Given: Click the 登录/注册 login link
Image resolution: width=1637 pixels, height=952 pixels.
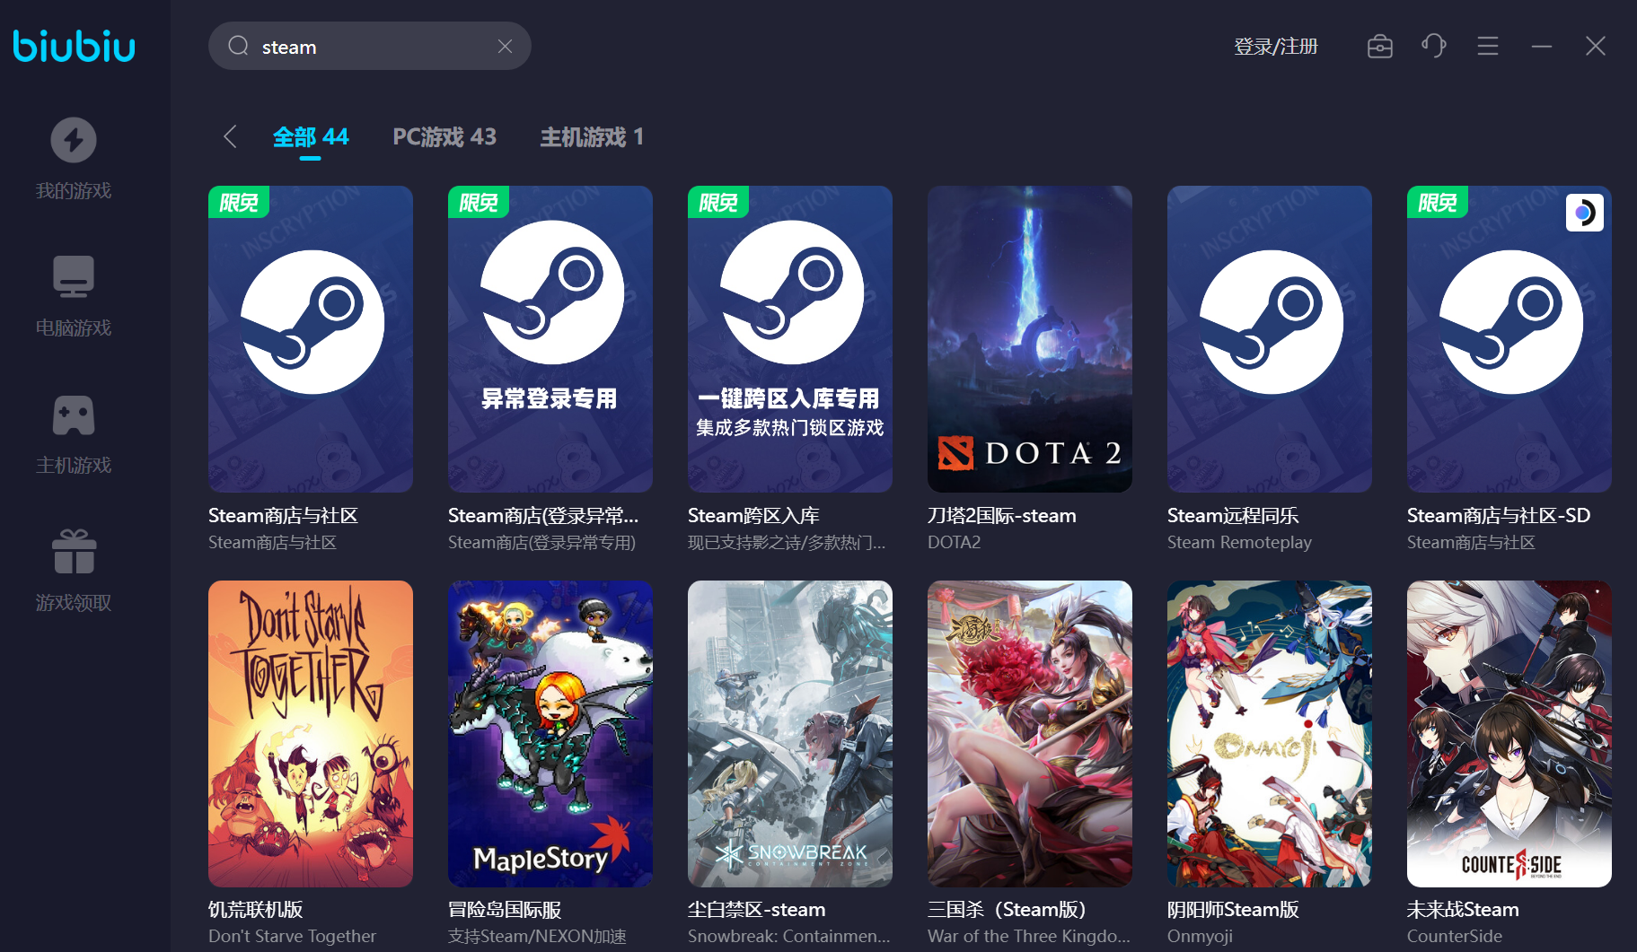Looking at the screenshot, I should (x=1276, y=47).
